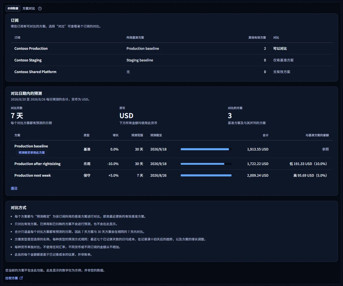Click the 无有效方案 status text
Viewport: 343px width, 286px height.
pos(282,72)
